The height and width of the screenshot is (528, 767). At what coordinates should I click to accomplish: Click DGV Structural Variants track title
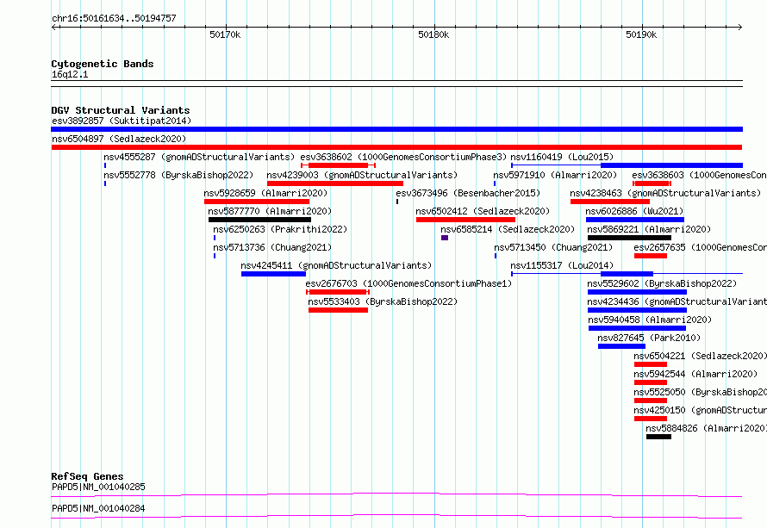(121, 110)
